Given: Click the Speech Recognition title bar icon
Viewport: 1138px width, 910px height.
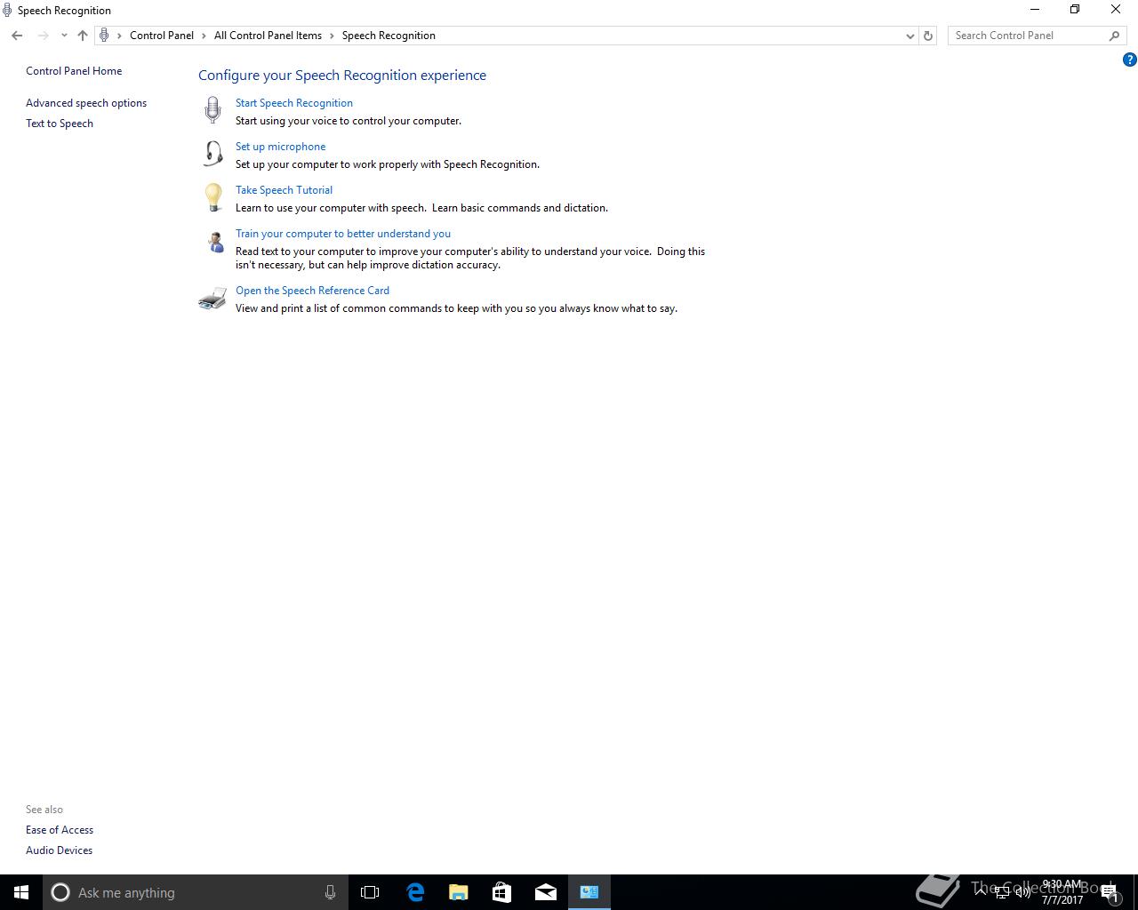Looking at the screenshot, I should click(7, 11).
